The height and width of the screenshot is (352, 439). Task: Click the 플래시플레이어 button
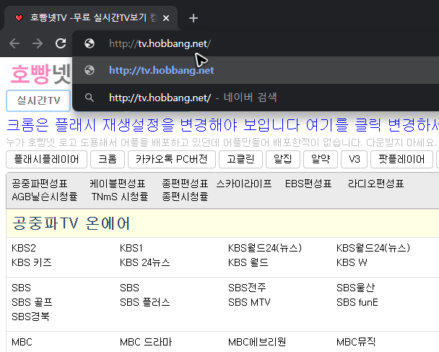coord(46,159)
